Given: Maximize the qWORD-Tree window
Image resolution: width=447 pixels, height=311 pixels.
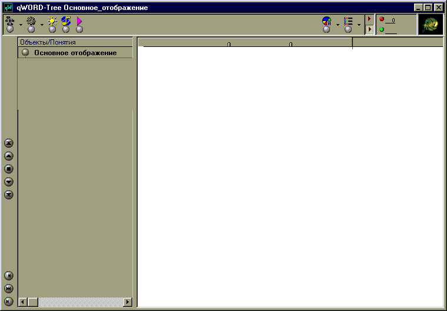Looking at the screenshot, I should (428, 8).
